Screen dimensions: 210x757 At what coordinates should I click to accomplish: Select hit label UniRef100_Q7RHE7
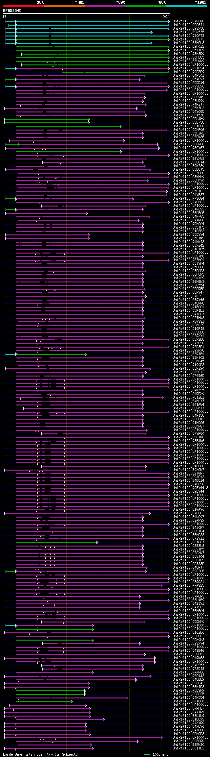pyautogui.click(x=188, y=708)
